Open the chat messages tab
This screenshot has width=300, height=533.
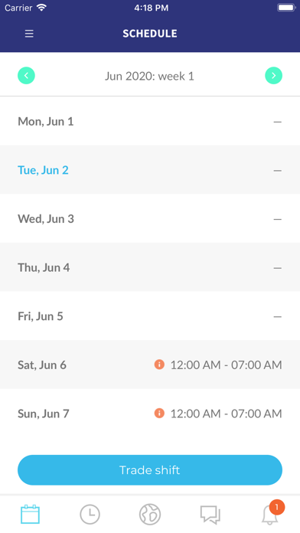coord(210,515)
